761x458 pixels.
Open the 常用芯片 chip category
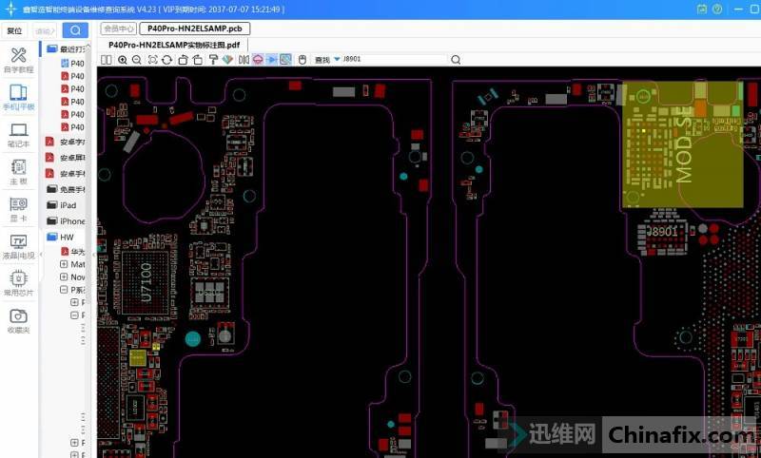tap(18, 283)
